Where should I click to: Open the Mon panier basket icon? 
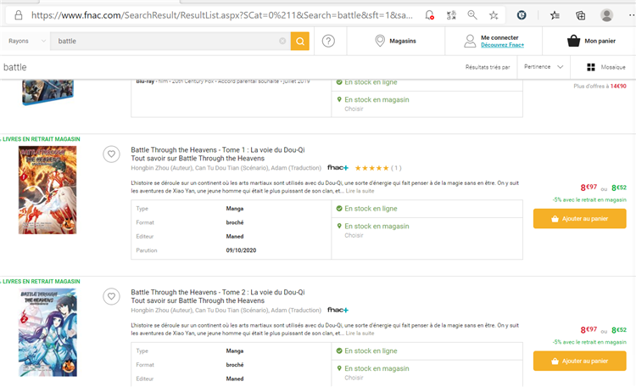pyautogui.click(x=573, y=41)
